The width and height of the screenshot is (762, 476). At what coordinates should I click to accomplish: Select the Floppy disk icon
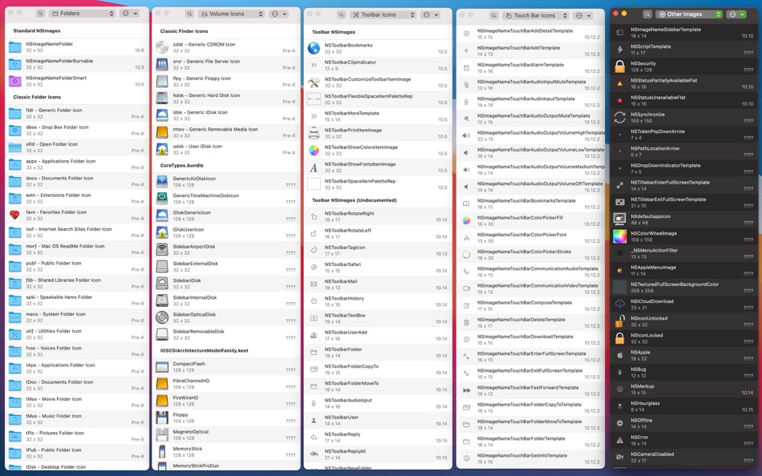(162, 418)
